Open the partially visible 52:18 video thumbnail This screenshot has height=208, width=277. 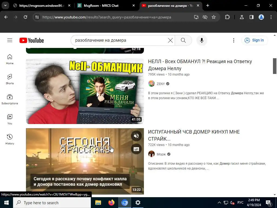85,51
